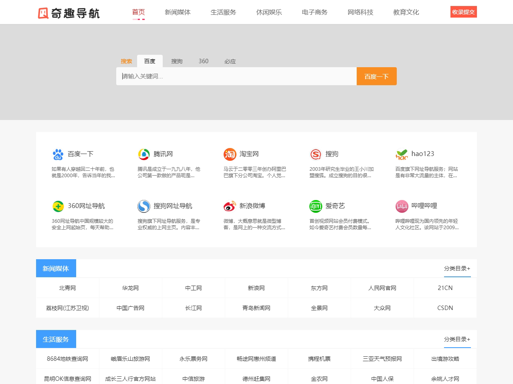Open Bilibili via its pink icon
Screen dimensions: 513x384
click(x=402, y=206)
